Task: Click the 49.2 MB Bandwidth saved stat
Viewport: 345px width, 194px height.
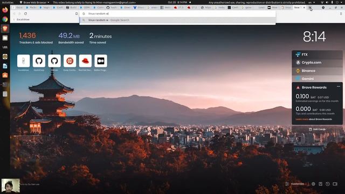Action: [71, 38]
